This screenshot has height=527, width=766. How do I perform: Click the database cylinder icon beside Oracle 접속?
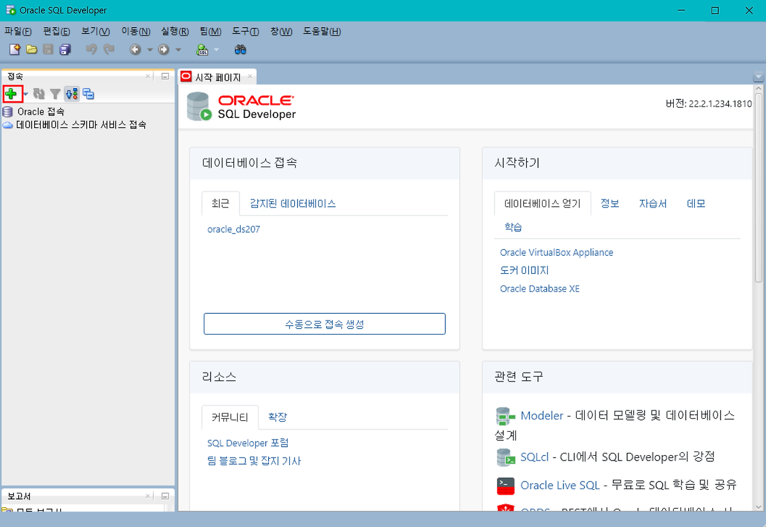(x=8, y=111)
